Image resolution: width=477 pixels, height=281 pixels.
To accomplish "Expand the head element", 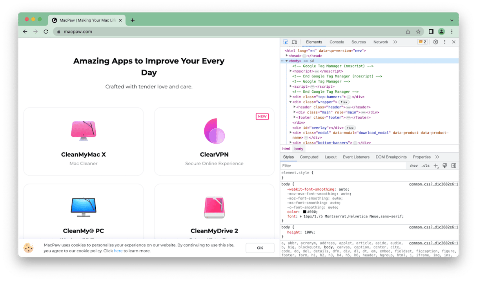I will (287, 56).
